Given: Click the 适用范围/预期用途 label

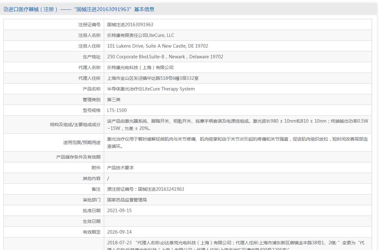Looking at the screenshot, I should pyautogui.click(x=82, y=142).
